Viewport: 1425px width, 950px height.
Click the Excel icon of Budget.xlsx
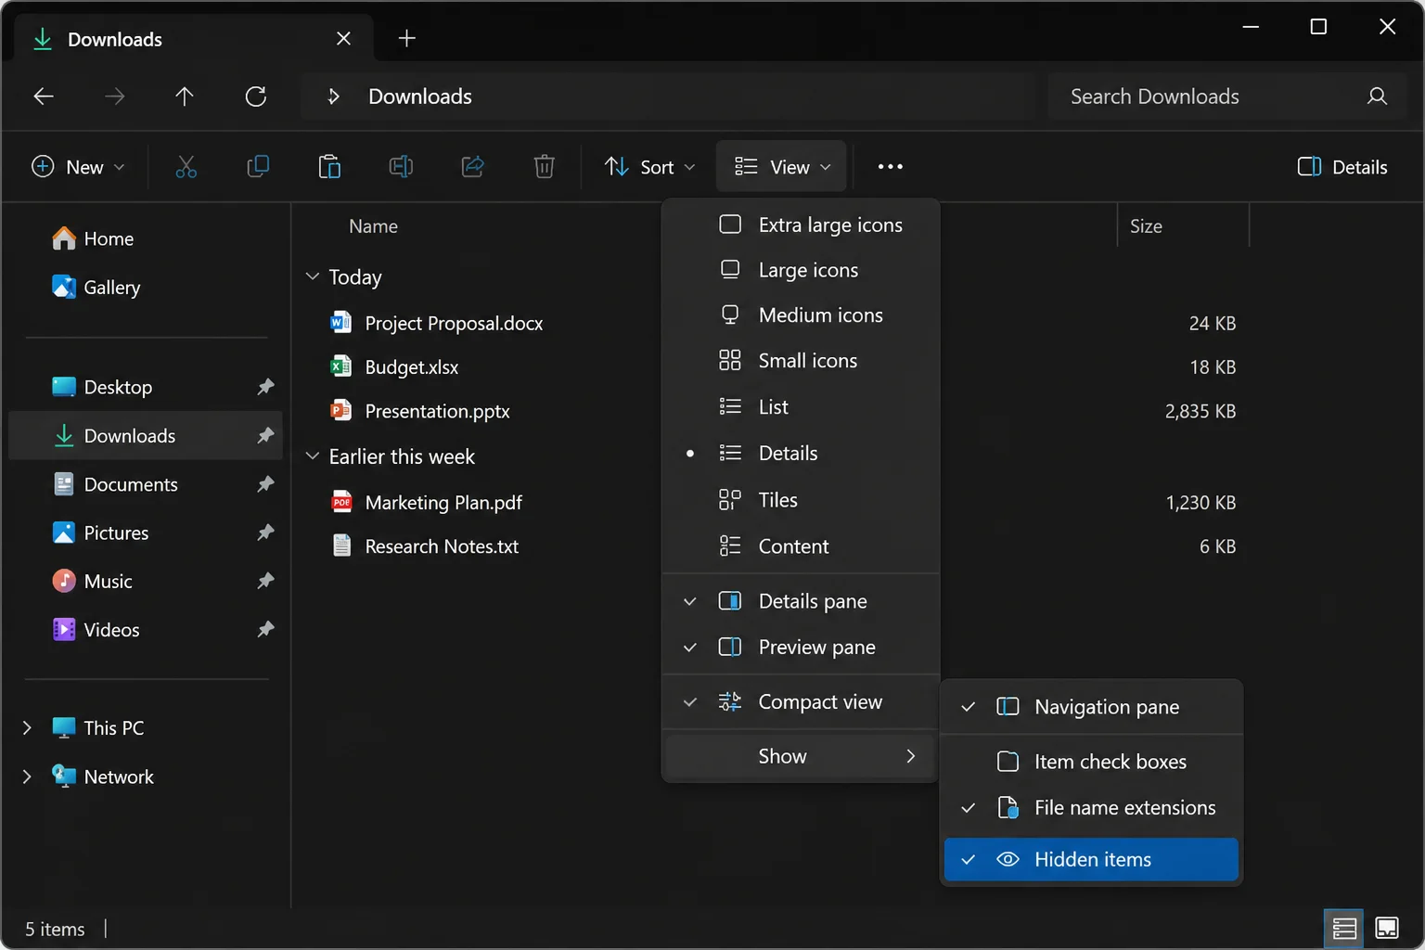(341, 366)
